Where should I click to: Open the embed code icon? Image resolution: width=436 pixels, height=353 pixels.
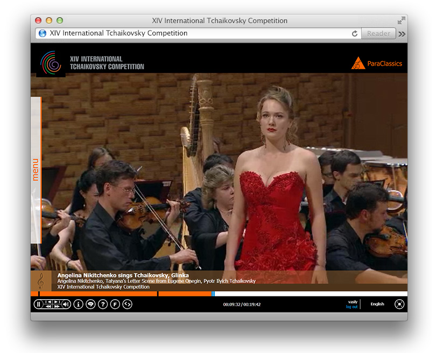[127, 304]
